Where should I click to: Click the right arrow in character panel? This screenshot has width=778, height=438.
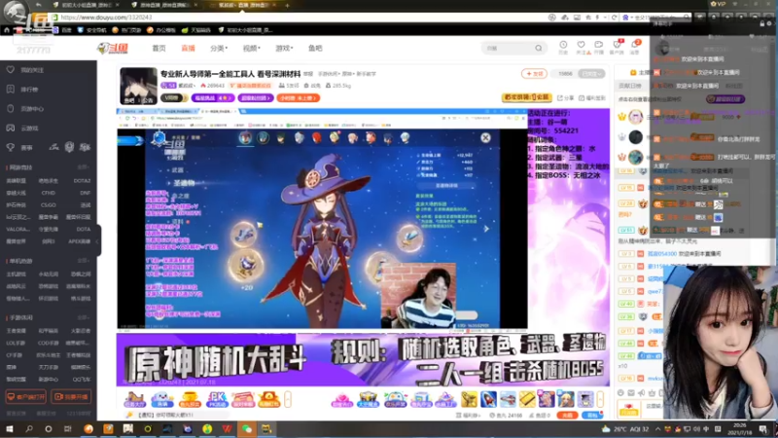click(x=486, y=229)
